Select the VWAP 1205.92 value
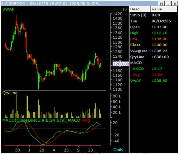Viewport: 179px width, 154px height. click(x=159, y=81)
